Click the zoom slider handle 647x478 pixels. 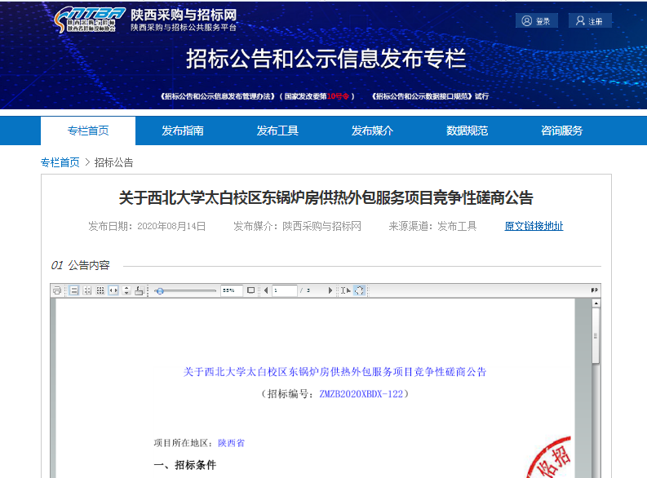tap(160, 290)
